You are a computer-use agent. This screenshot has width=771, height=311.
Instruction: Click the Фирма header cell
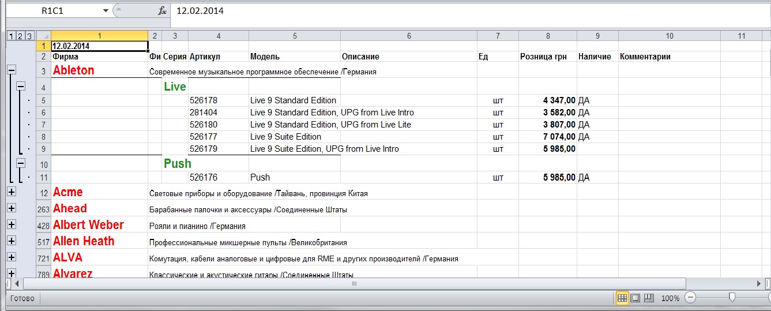(x=100, y=57)
